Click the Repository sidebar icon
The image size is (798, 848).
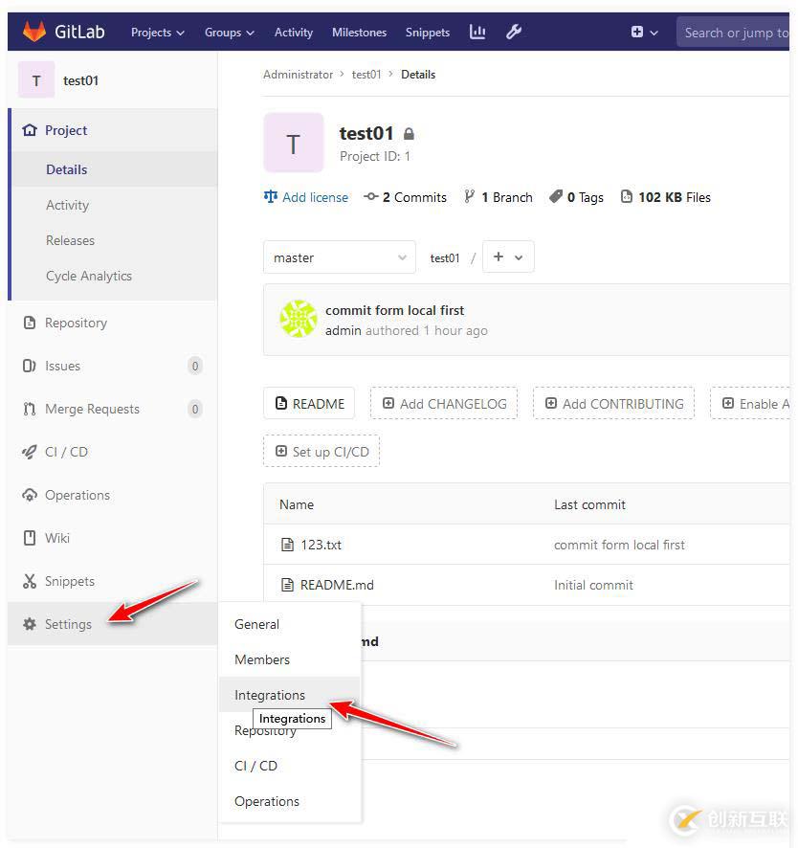[x=30, y=323]
